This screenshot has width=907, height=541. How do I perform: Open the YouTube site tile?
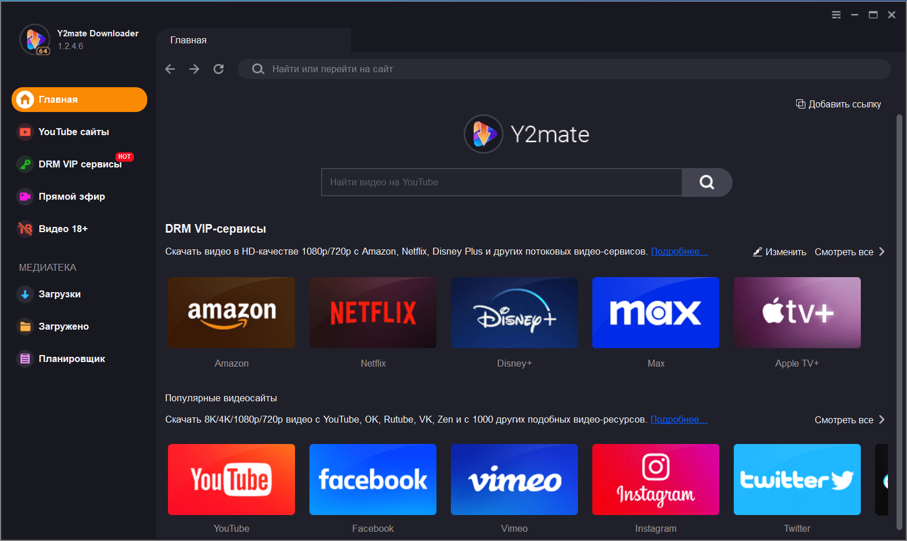click(232, 480)
